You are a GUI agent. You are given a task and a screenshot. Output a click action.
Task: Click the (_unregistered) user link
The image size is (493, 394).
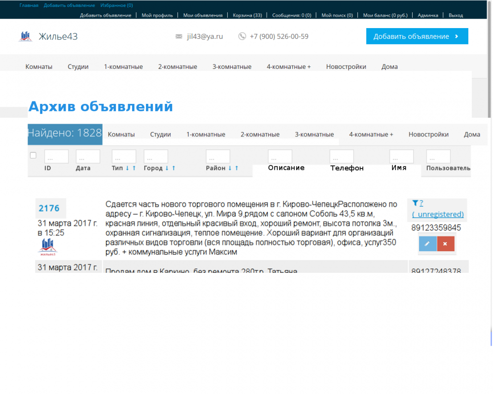pos(438,214)
